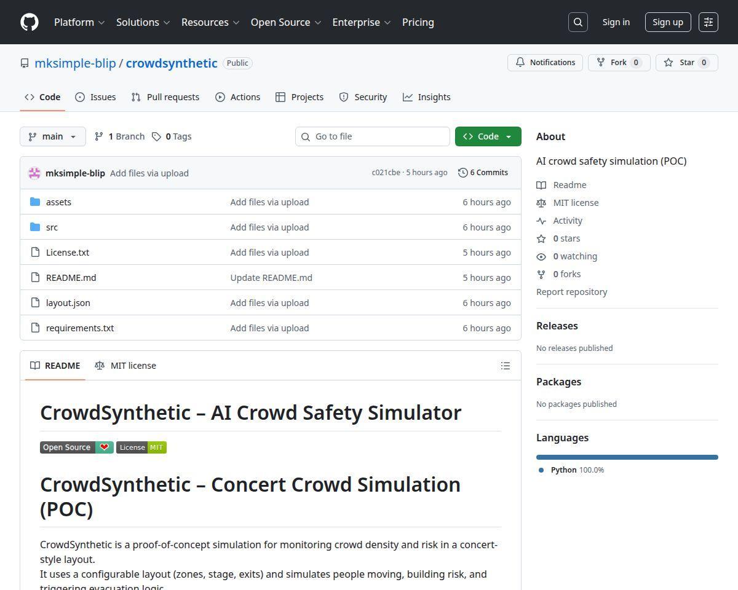Click the requirements.txt file icon
The height and width of the screenshot is (590, 738).
35,328
